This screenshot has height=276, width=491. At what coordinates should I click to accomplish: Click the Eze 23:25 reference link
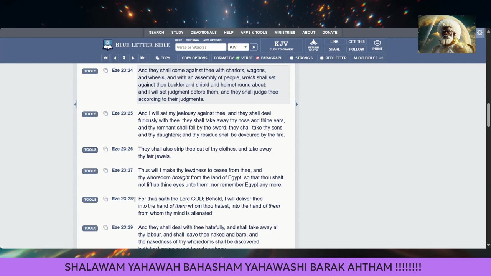pos(122,113)
